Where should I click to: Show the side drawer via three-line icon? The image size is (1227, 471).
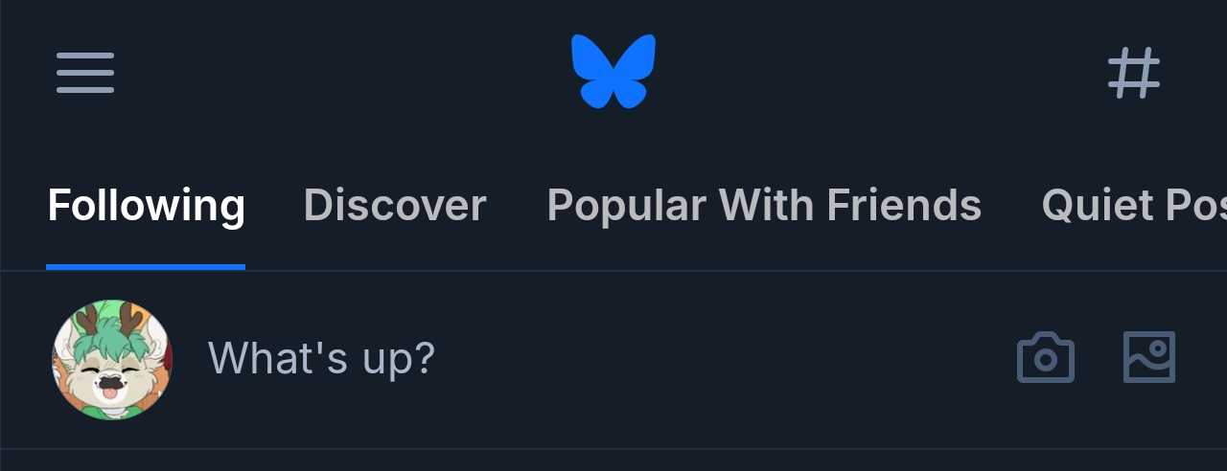(85, 73)
